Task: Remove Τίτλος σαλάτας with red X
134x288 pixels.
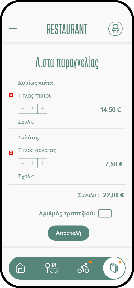Action: pyautogui.click(x=11, y=152)
